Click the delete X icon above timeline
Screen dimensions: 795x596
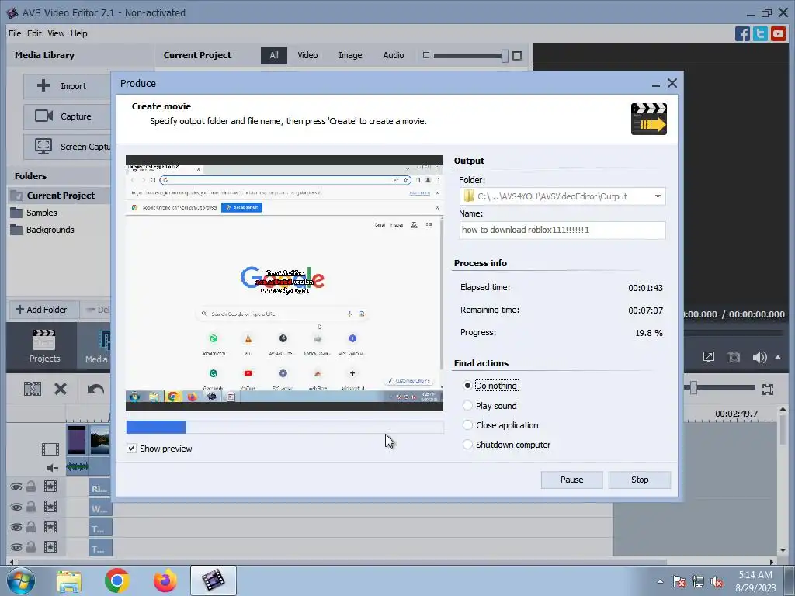point(61,390)
